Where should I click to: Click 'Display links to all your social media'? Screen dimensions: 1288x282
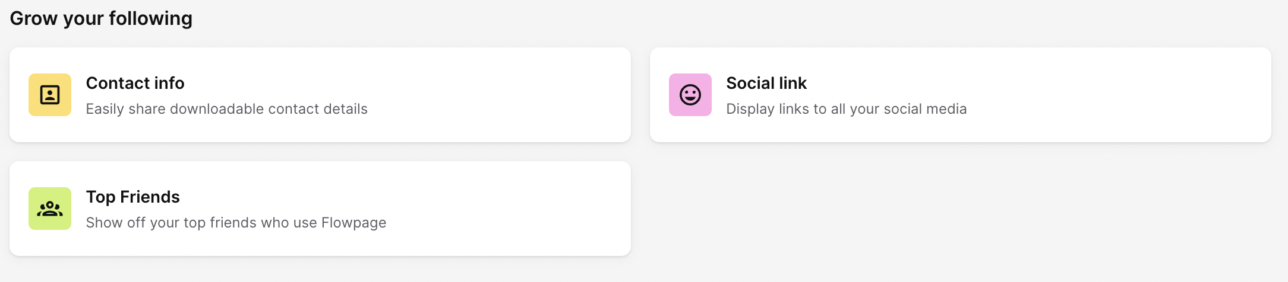[847, 109]
